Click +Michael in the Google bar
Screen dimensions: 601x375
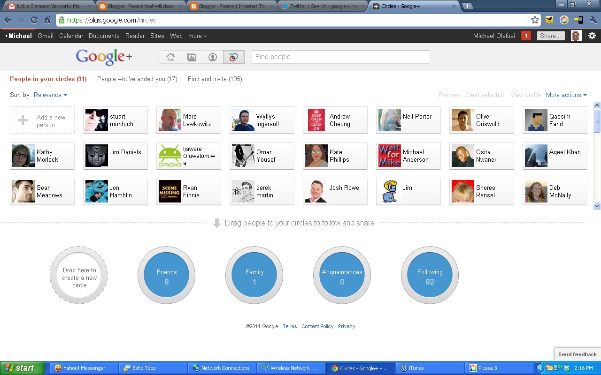[x=18, y=36]
